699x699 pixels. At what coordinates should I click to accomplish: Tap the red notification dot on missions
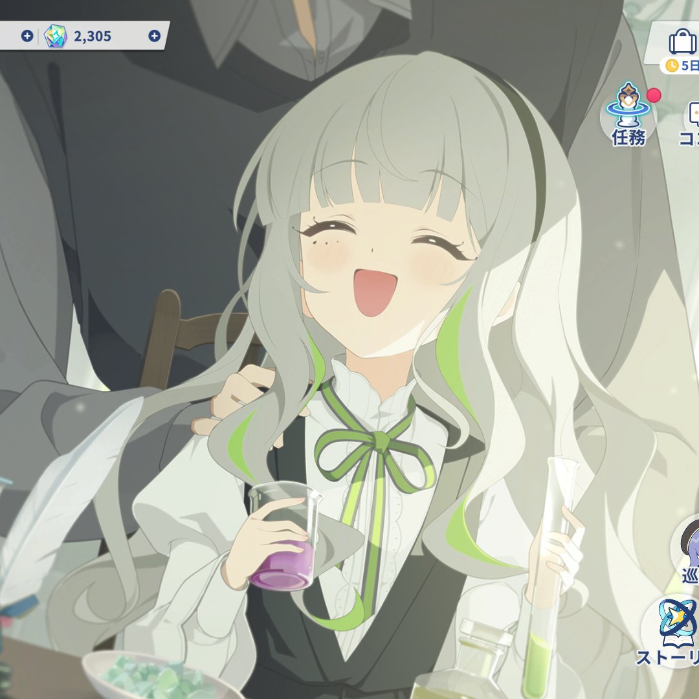pyautogui.click(x=654, y=95)
